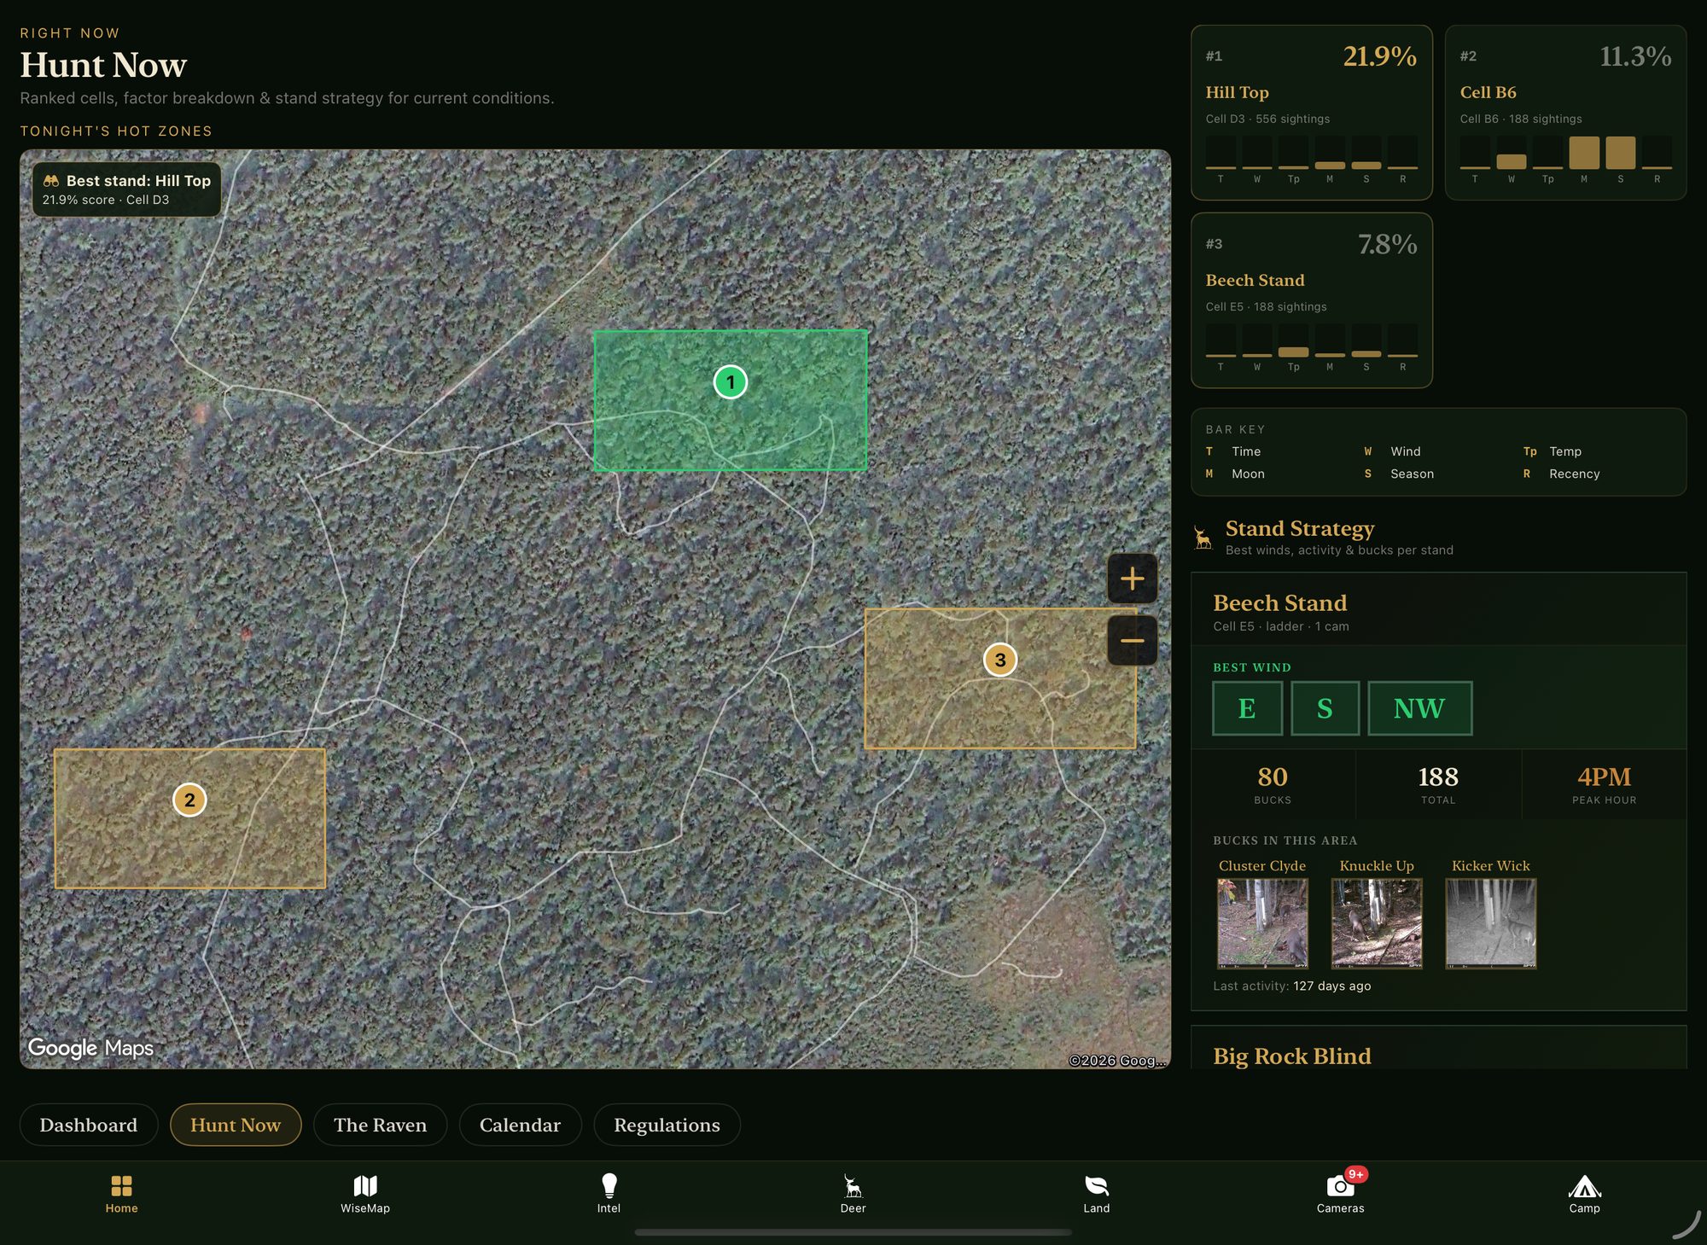Viewport: 1707px width, 1245px height.
Task: Open the Home tab icon
Action: 121,1186
